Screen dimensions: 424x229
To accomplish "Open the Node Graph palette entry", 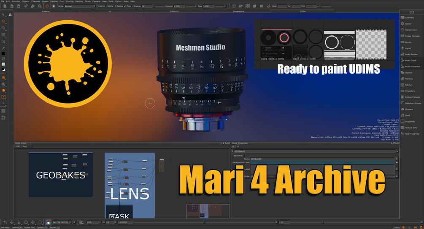I will coord(408,61).
